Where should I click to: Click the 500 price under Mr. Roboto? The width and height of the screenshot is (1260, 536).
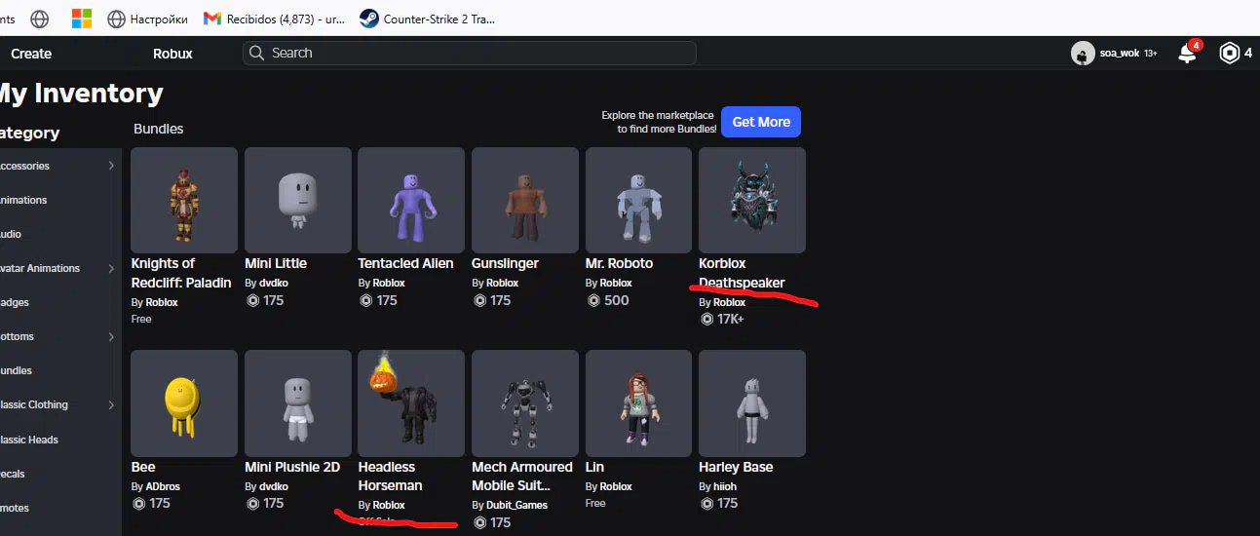(617, 300)
